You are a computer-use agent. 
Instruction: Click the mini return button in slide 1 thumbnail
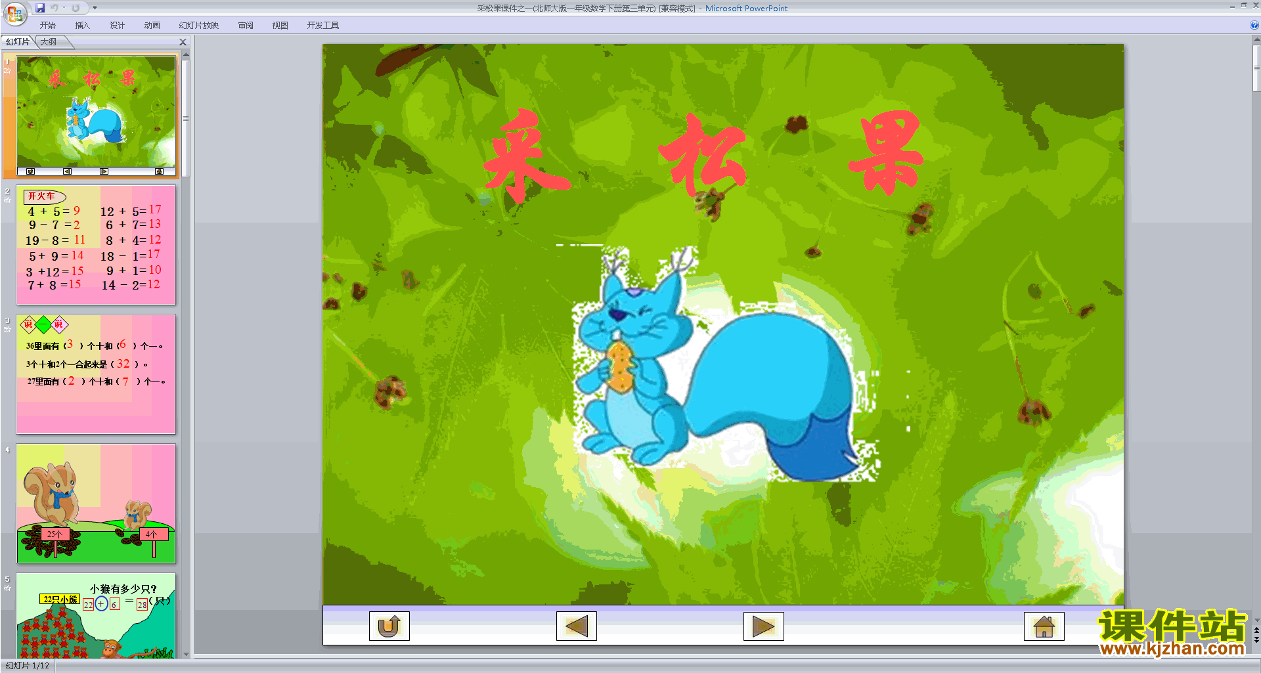[x=30, y=171]
